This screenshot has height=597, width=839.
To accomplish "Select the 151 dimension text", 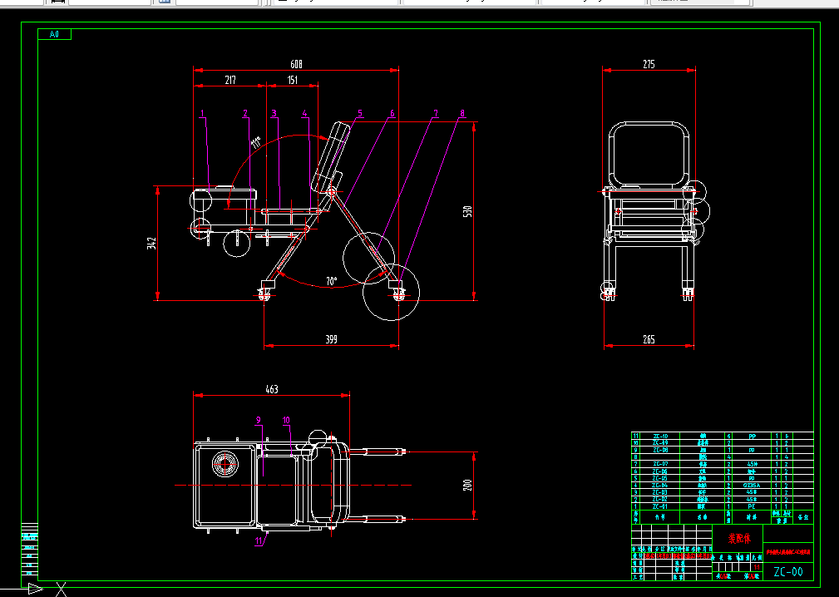I will tap(293, 81).
